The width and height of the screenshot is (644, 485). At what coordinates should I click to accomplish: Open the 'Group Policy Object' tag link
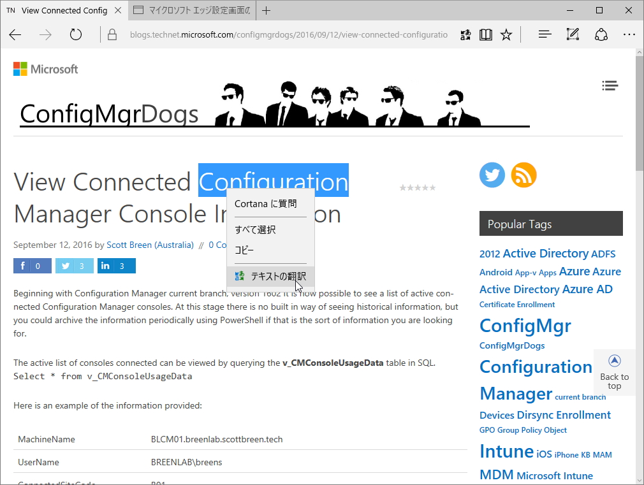point(532,430)
